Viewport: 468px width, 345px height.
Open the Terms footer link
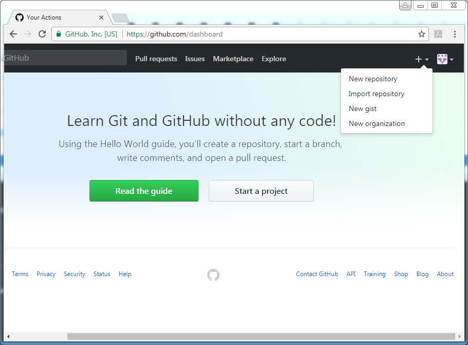20,274
